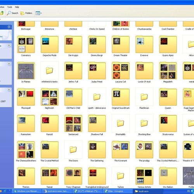Select the Children of Bodom folder label

[x=121, y=29]
